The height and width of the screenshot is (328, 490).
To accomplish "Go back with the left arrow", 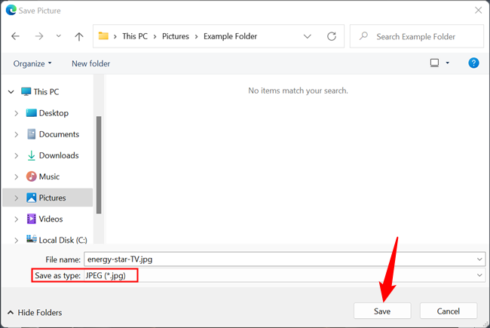I will coord(15,36).
